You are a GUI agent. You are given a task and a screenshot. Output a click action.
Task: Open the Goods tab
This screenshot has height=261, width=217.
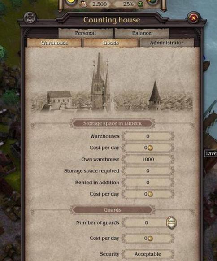[111, 43]
